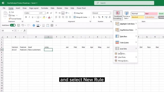Click the Orientation text angle icon
Screen dimensions: 164x92
(x=67, y=13)
